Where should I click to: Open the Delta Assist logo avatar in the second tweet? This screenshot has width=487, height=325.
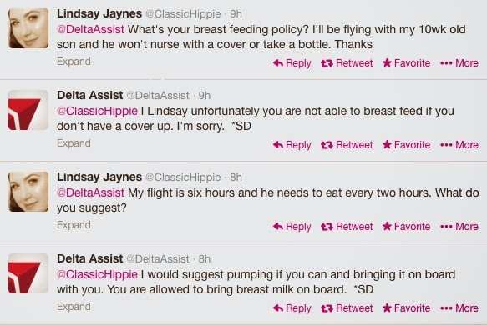(28, 110)
